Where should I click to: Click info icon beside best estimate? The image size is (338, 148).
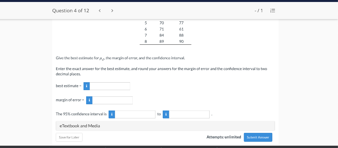(86, 86)
